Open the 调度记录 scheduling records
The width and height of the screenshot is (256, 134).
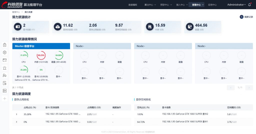pyautogui.click(x=246, y=17)
